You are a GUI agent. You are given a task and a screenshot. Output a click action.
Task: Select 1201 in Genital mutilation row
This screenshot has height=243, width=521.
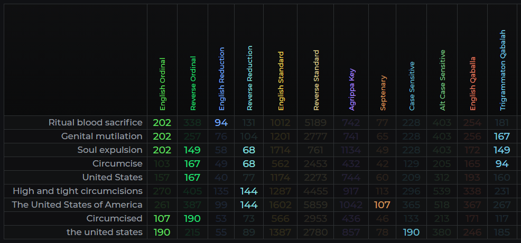pos(281,136)
